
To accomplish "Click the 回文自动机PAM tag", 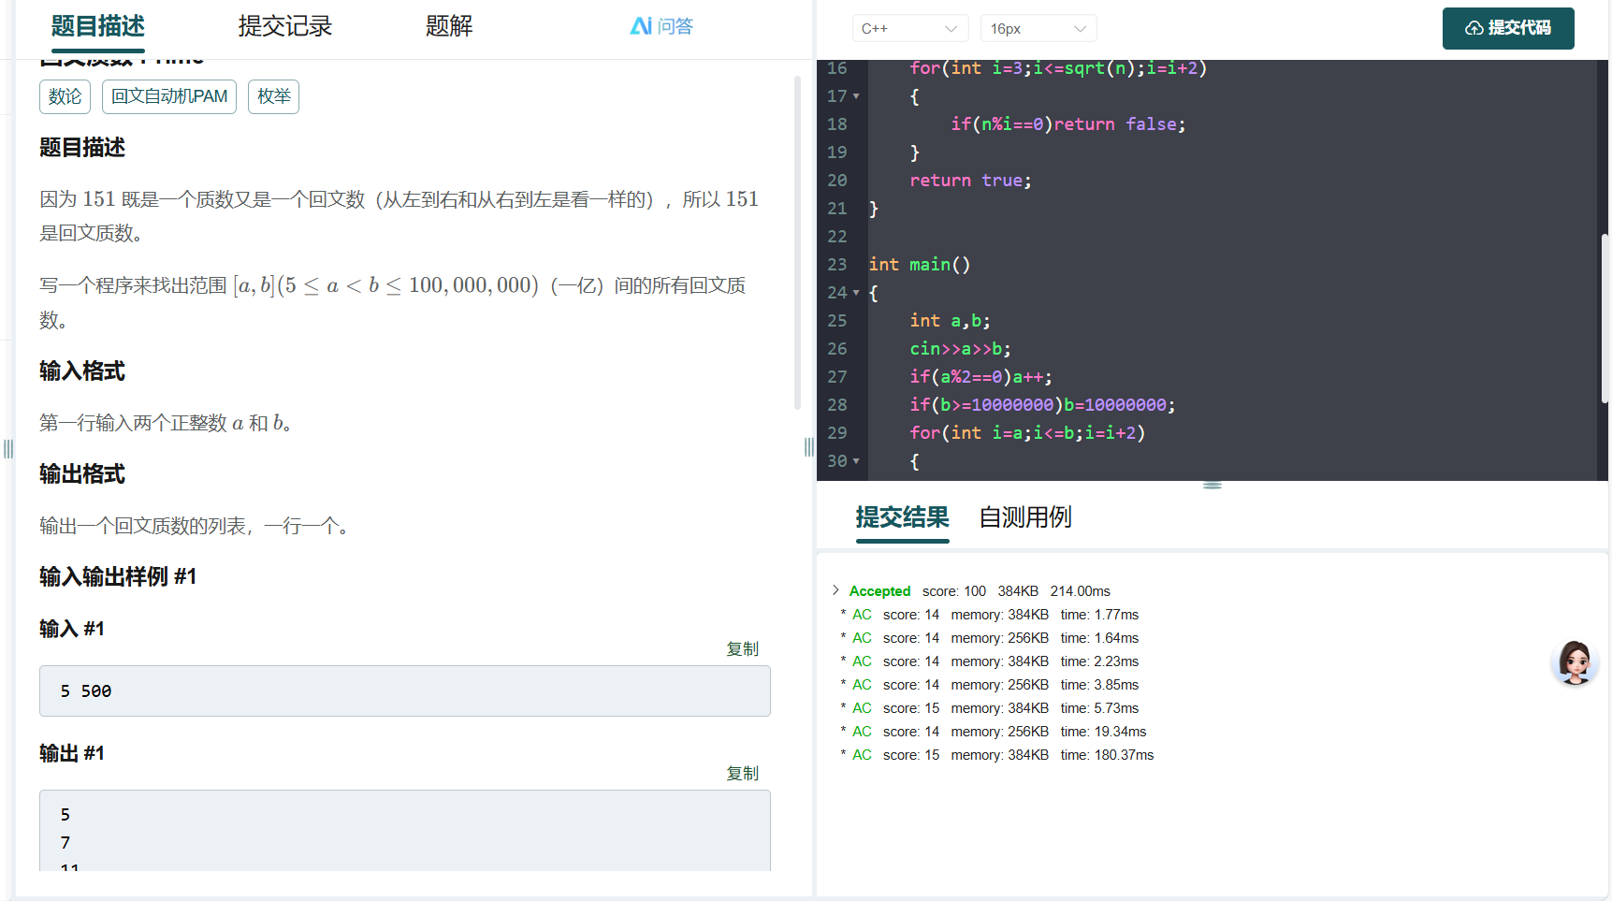I will point(169,96).
